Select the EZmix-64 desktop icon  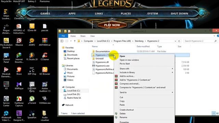(x=32, y=28)
